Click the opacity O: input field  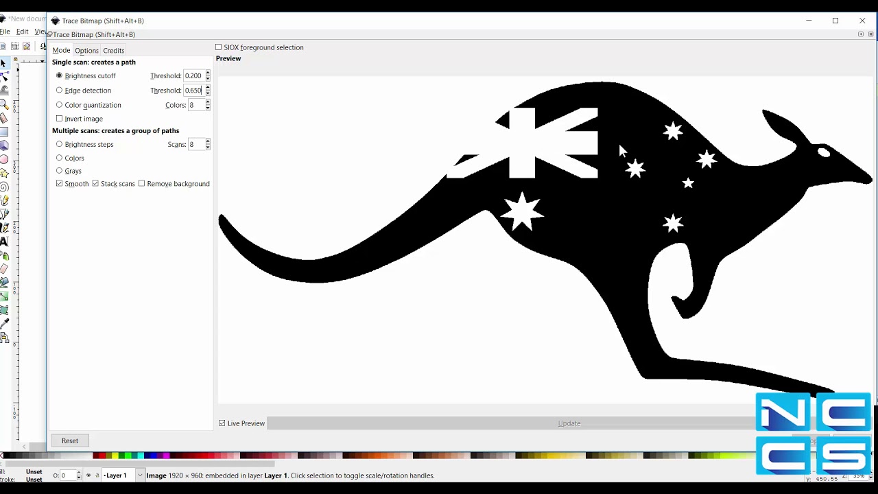[68, 475]
